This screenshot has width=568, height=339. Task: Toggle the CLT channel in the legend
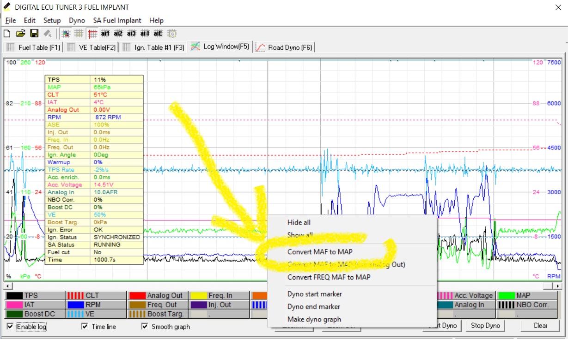click(96, 295)
